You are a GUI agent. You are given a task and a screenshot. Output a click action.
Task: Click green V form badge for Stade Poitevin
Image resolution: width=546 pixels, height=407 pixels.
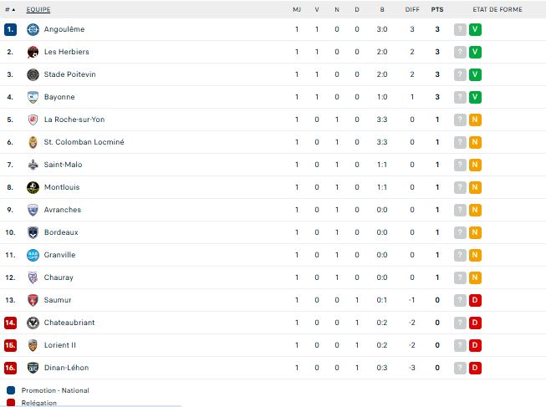click(475, 74)
